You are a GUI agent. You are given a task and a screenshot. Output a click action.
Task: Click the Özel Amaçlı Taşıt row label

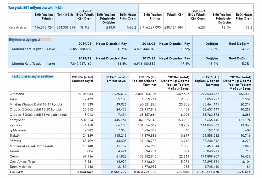click(22, 162)
